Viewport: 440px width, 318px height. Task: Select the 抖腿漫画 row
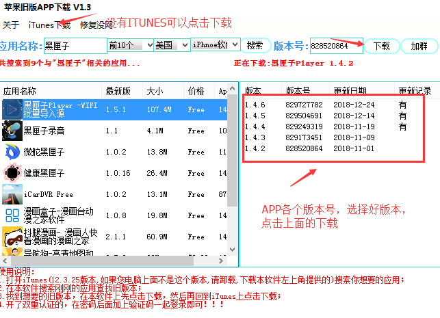[114, 237]
